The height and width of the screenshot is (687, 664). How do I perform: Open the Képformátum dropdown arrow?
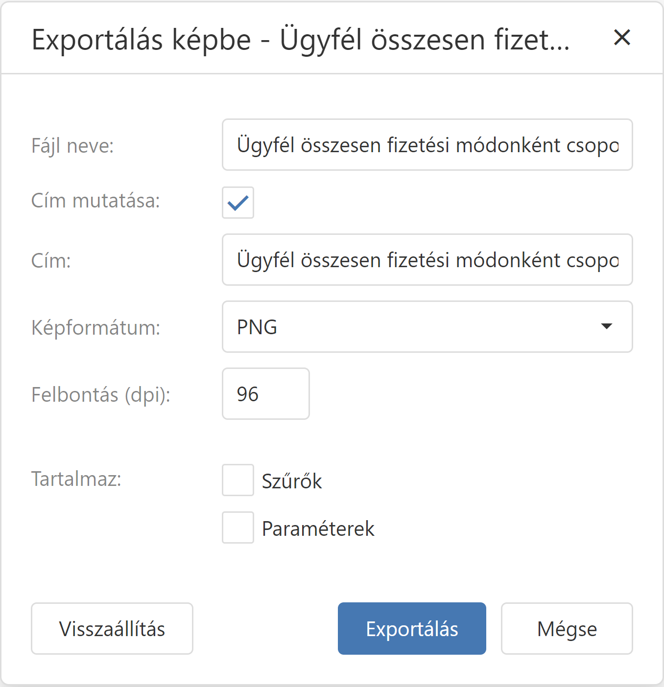606,327
